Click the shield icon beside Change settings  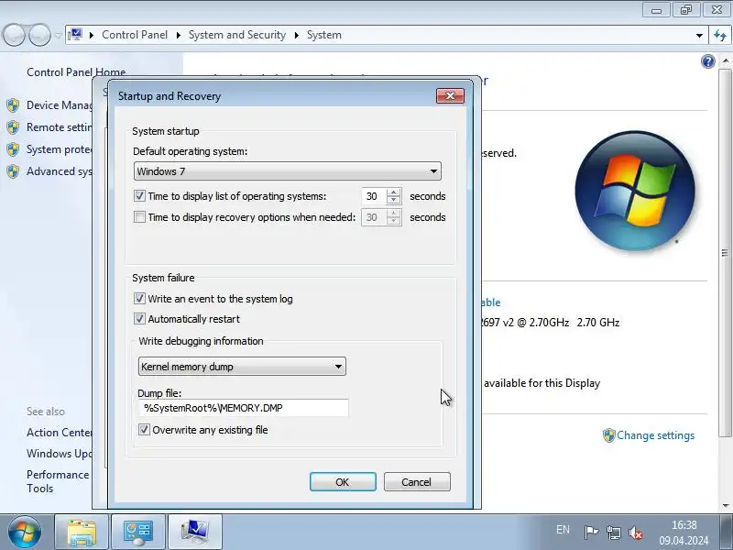pos(608,435)
